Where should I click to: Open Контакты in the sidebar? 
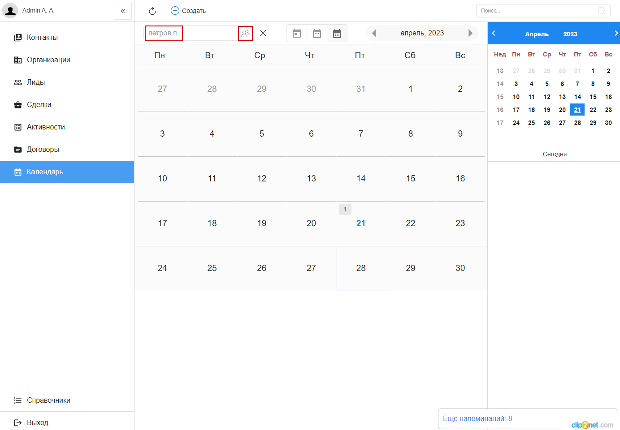tap(67, 38)
